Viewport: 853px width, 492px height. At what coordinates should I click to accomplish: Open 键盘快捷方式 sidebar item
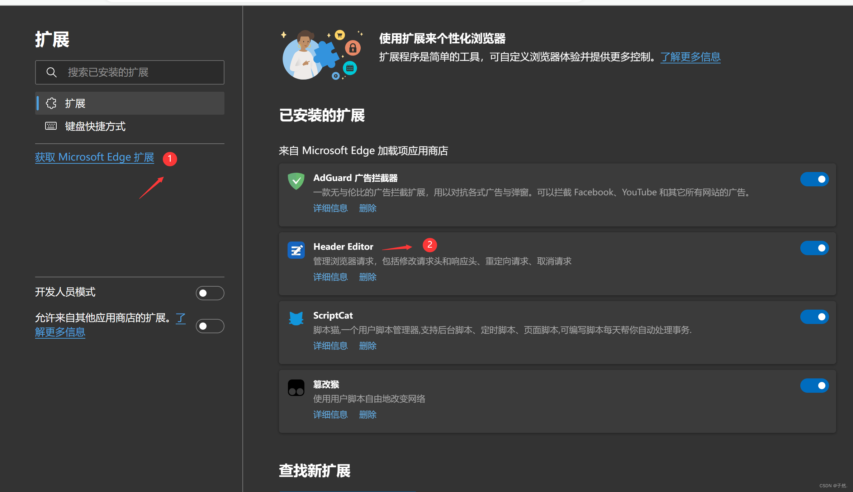pos(130,126)
